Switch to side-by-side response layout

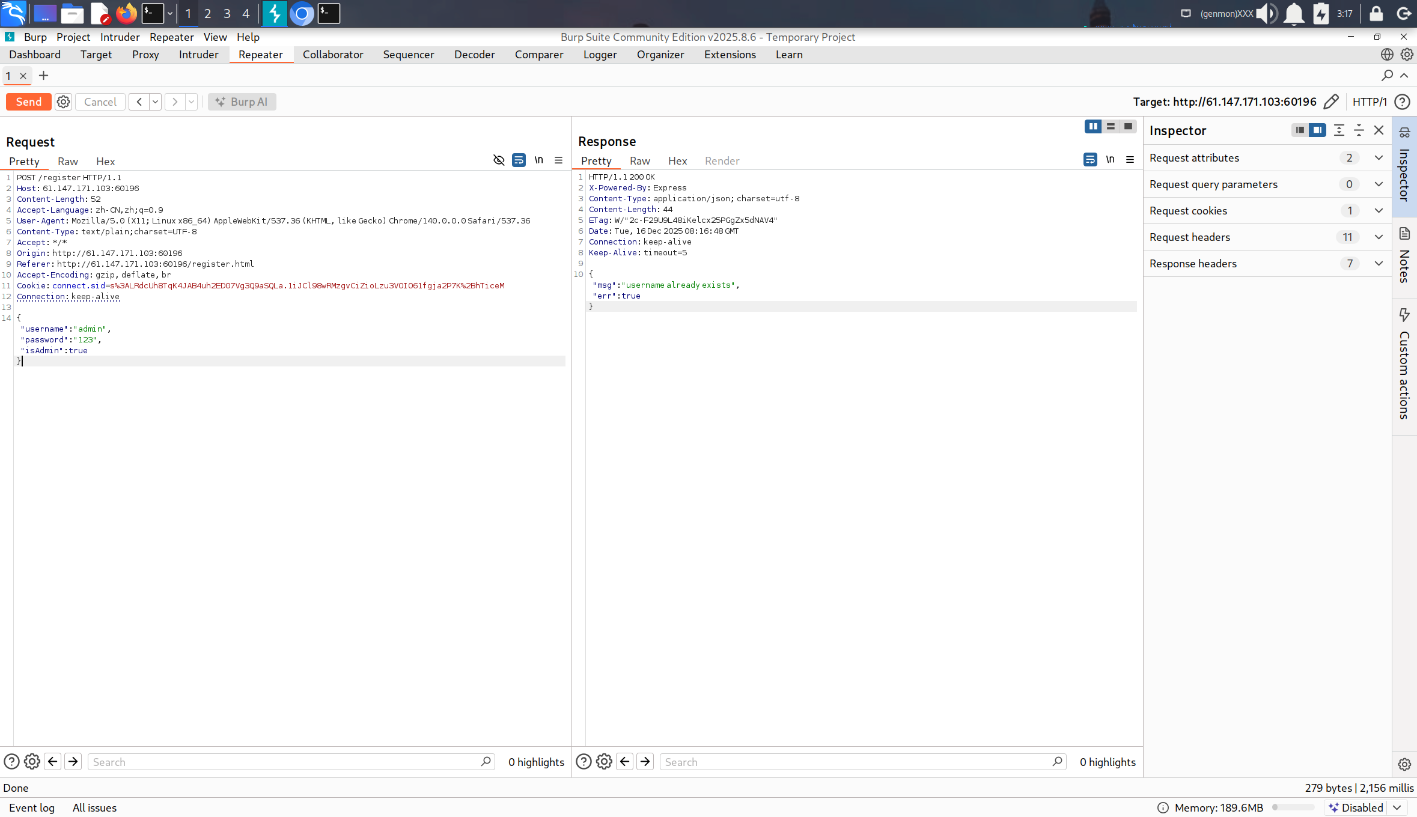tap(1093, 126)
